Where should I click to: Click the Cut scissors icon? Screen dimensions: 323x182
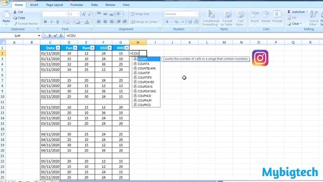click(15, 12)
